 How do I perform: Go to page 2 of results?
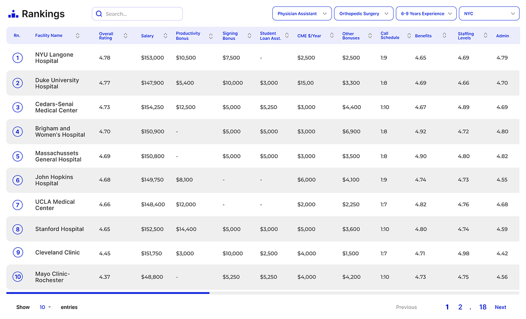click(460, 307)
